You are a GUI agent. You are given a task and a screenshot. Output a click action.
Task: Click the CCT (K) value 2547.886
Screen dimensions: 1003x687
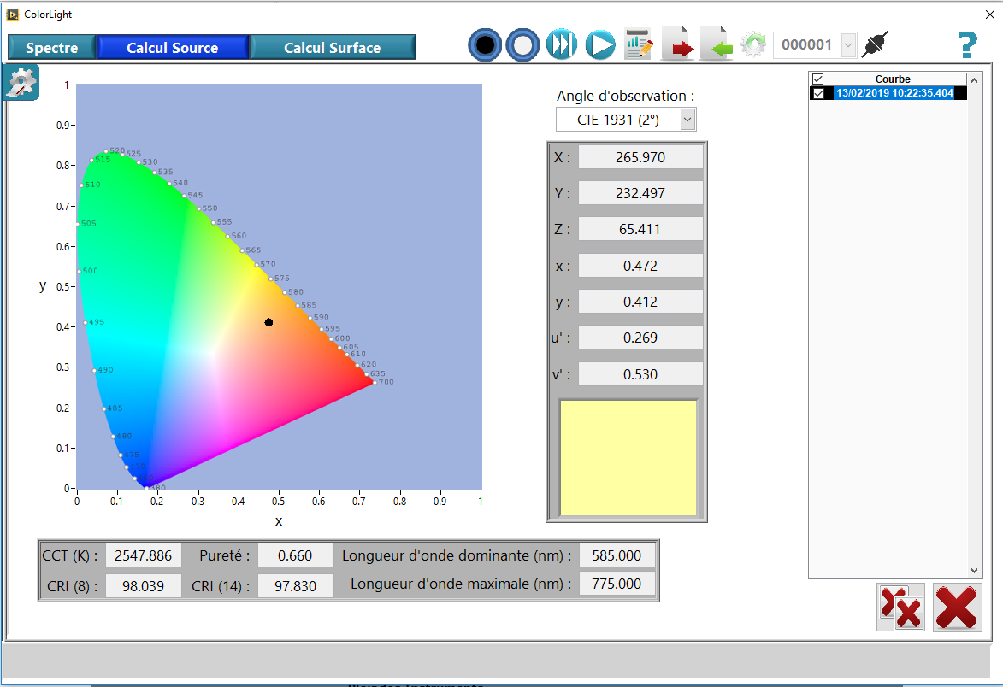(x=144, y=555)
